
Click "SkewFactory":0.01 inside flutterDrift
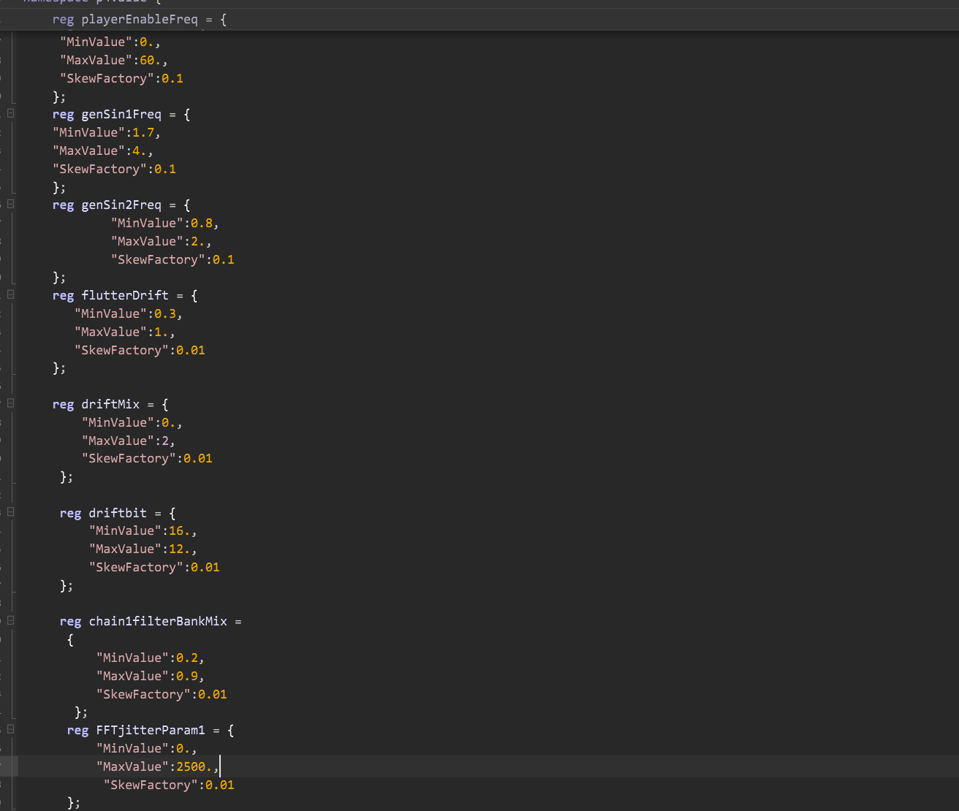click(x=140, y=350)
